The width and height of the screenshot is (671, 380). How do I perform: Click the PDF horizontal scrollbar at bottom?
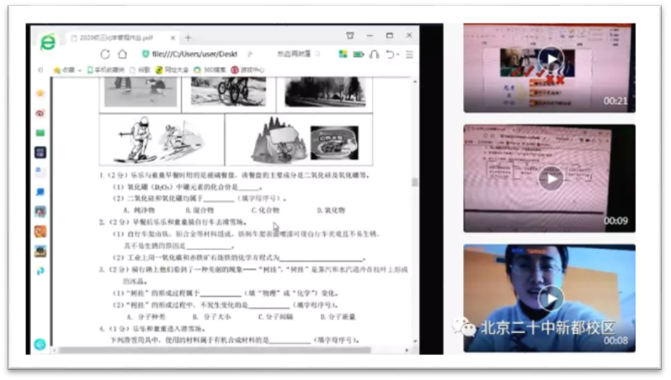pyautogui.click(x=214, y=350)
